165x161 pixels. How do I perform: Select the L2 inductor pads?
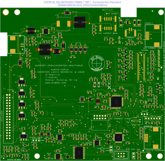(x=64, y=24)
